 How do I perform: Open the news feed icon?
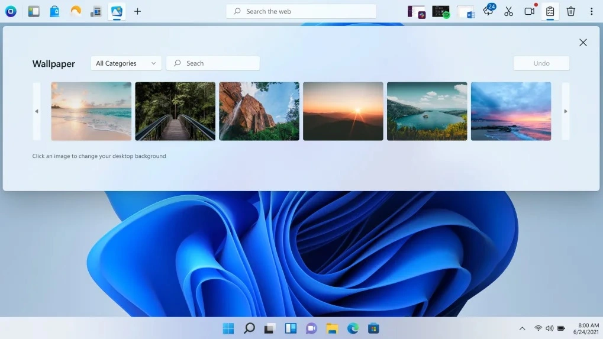point(96,12)
